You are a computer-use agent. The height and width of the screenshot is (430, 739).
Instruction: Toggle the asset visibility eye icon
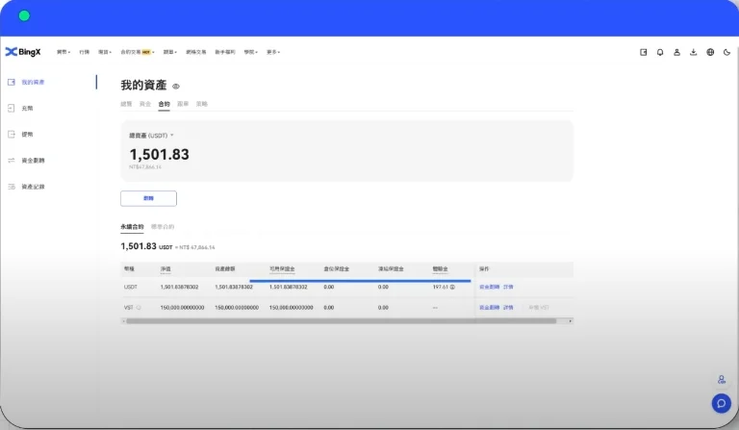click(x=176, y=87)
